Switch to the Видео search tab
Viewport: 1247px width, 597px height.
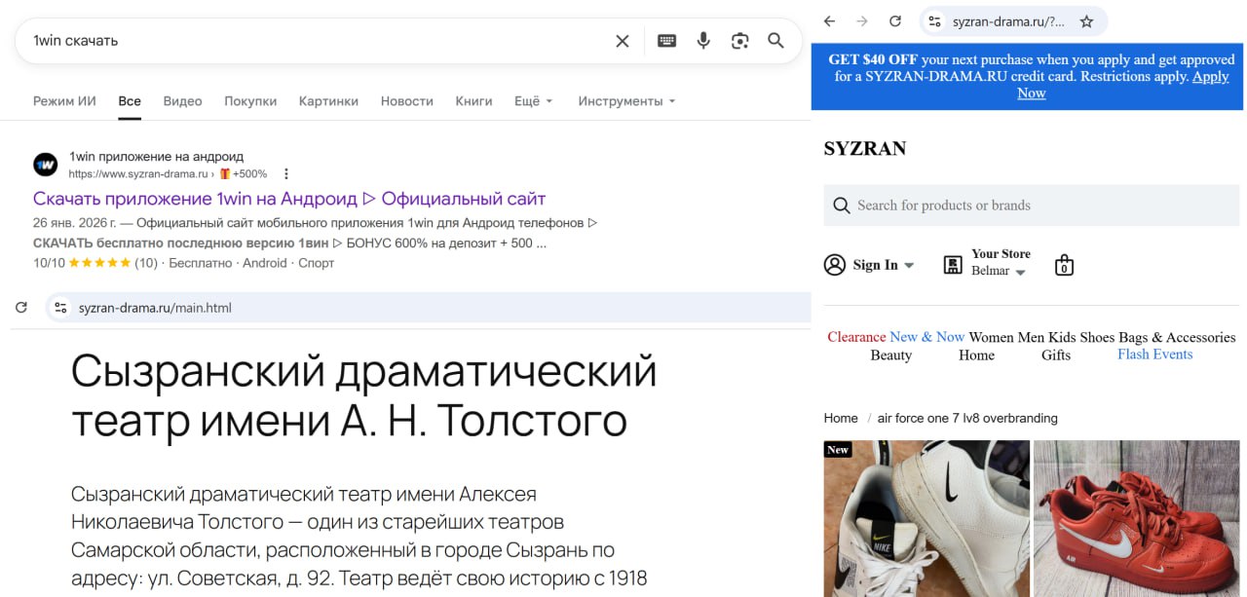pyautogui.click(x=182, y=101)
